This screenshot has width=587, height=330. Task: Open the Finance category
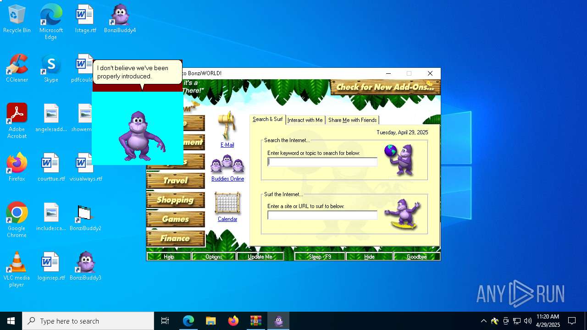pyautogui.click(x=176, y=238)
